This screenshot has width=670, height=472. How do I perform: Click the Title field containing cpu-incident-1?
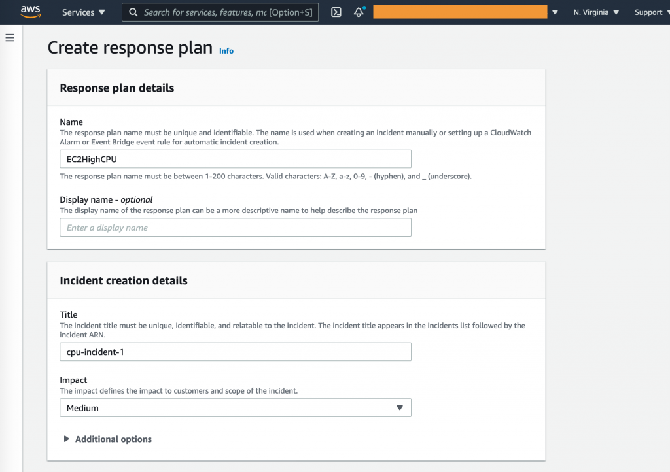coord(235,351)
